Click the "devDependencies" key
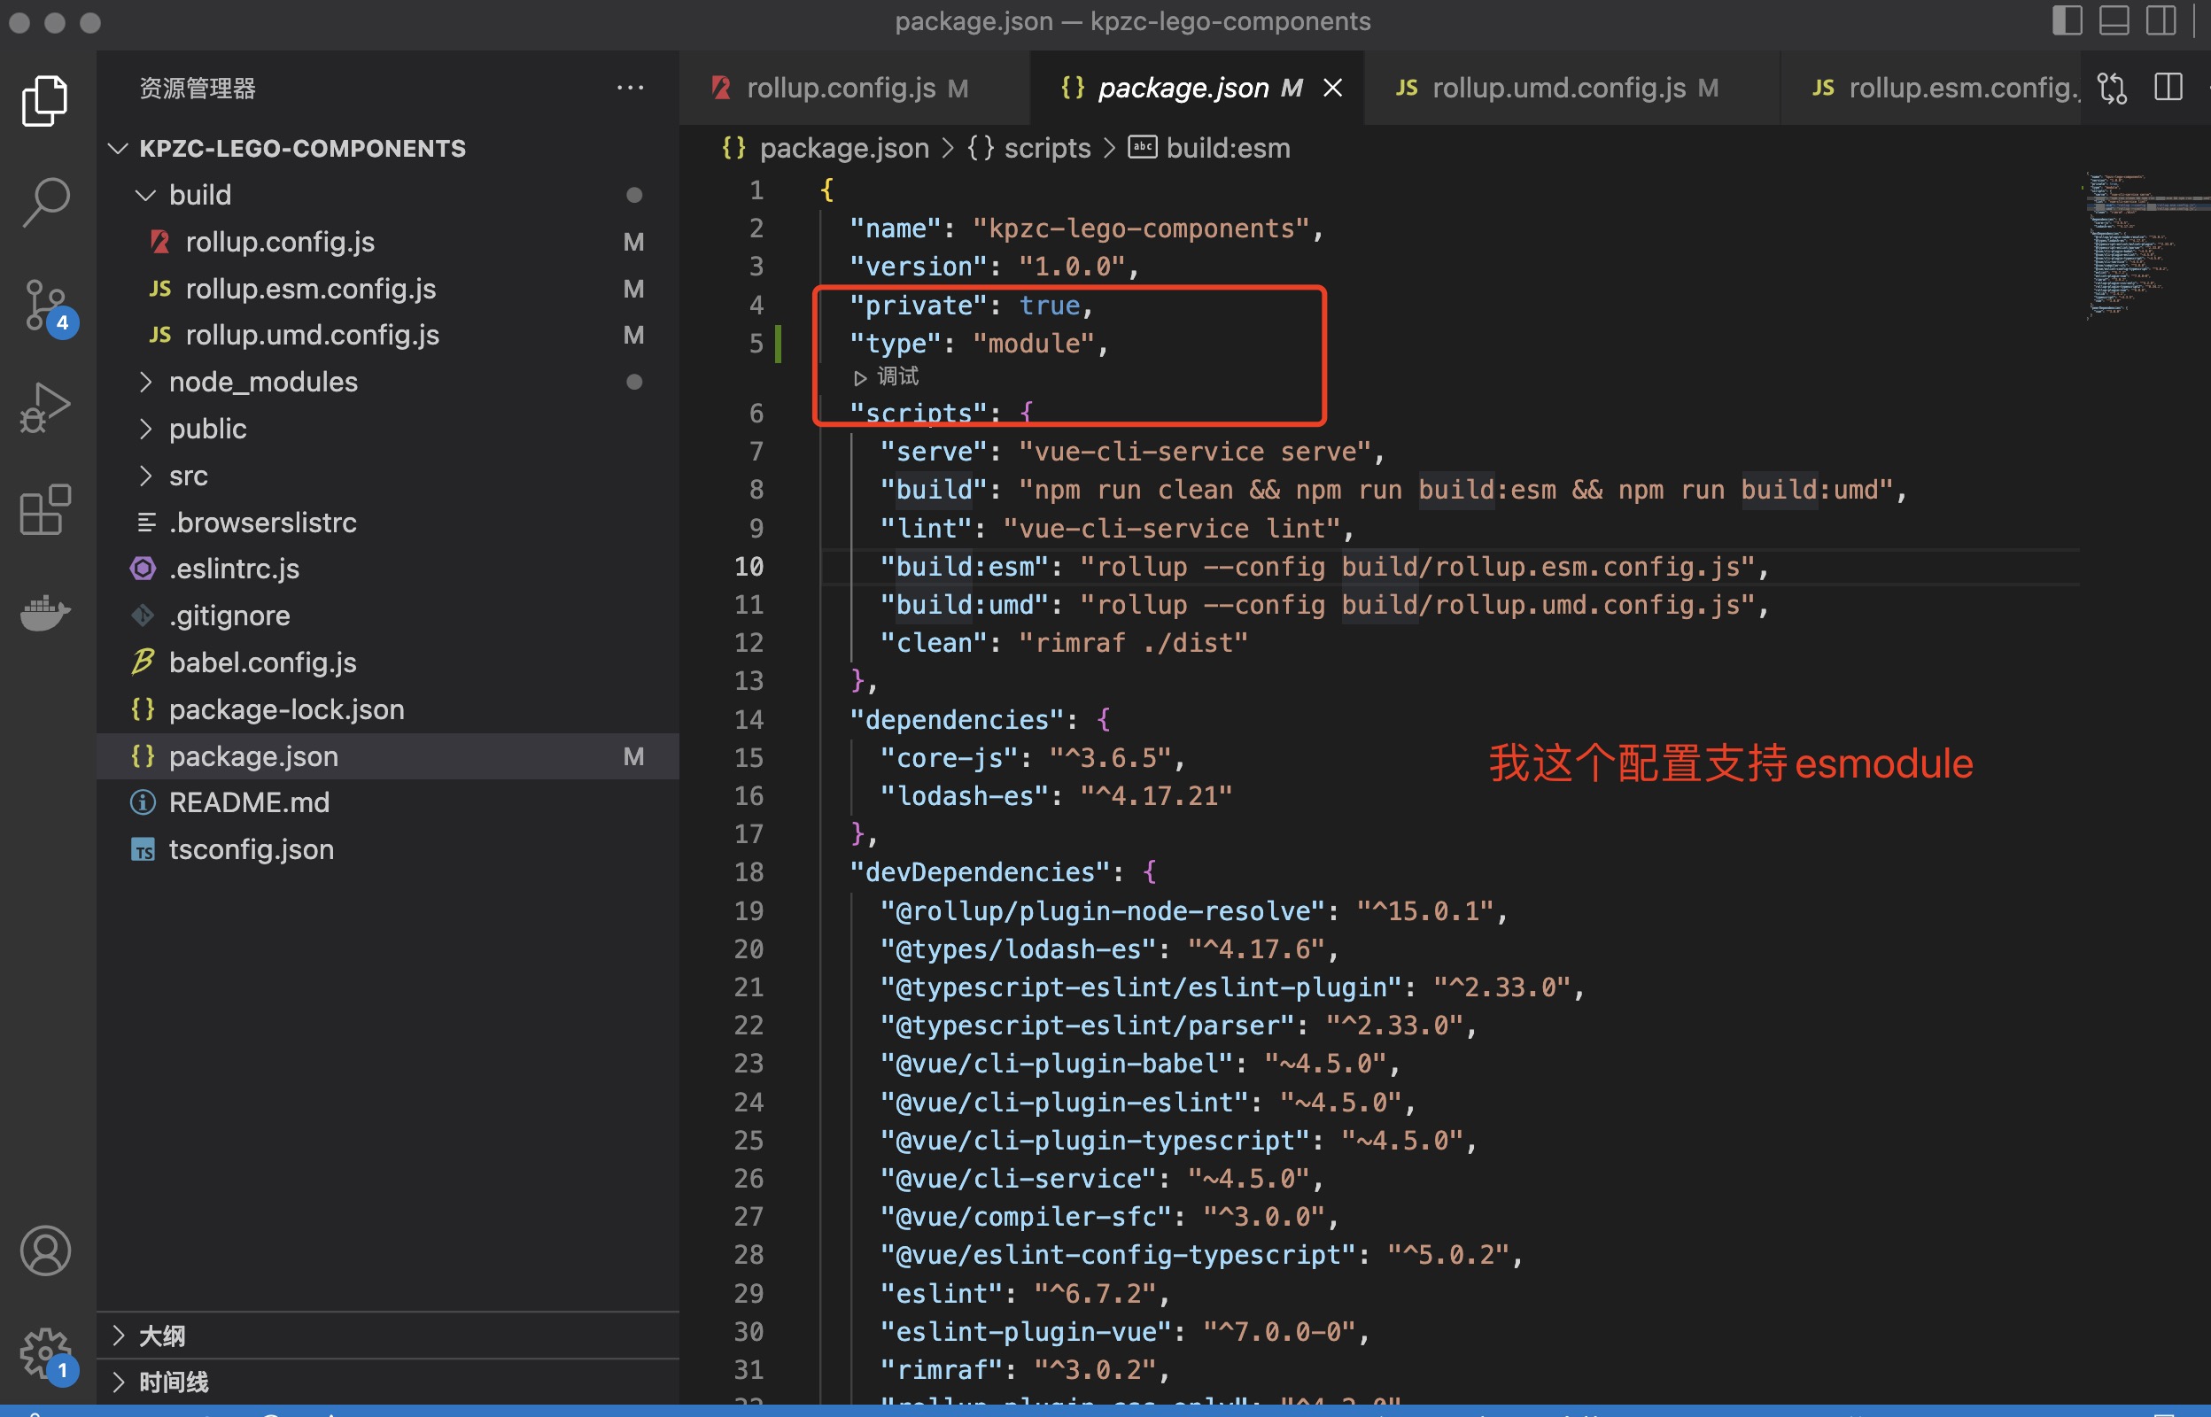This screenshot has height=1417, width=2211. pos(980,872)
